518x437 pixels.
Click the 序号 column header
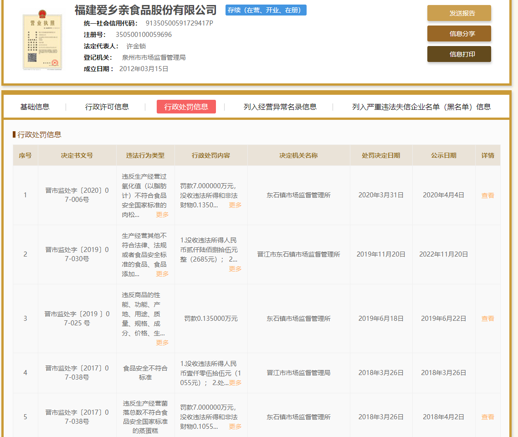click(26, 155)
